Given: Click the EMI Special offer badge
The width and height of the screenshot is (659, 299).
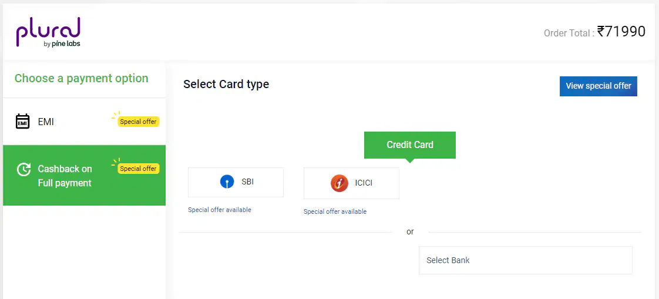Looking at the screenshot, I should [x=138, y=122].
